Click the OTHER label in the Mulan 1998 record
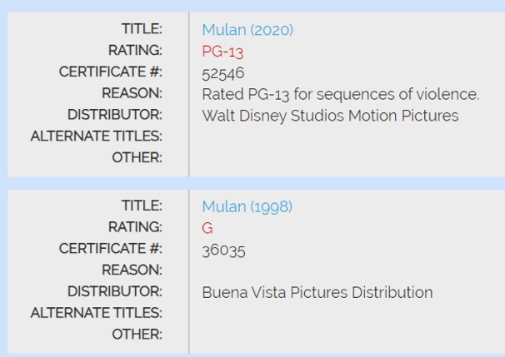 click(x=137, y=335)
